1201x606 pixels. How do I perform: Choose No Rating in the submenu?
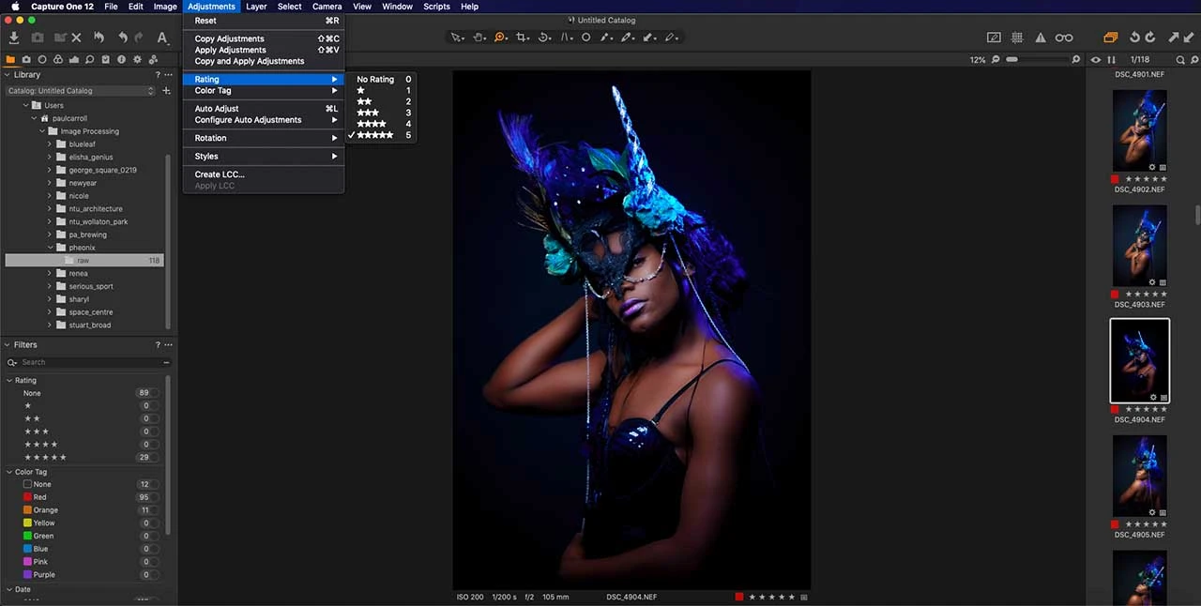(381, 80)
